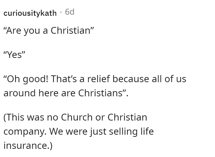Click the final word "insurance.)"
215x157 pixels.
pos(28,146)
